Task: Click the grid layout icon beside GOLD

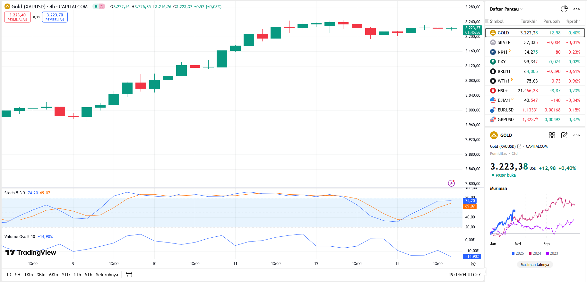Action: point(552,135)
